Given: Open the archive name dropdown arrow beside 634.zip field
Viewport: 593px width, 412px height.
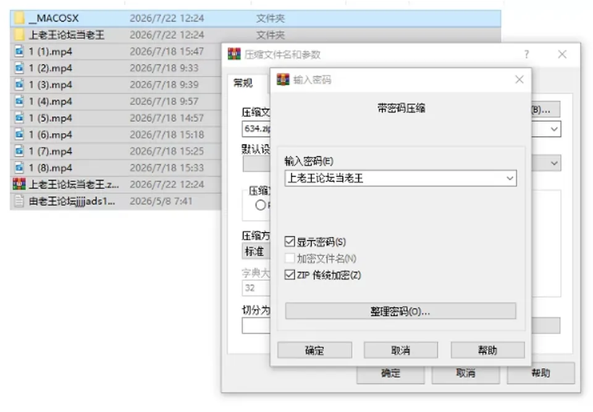Looking at the screenshot, I should point(554,129).
